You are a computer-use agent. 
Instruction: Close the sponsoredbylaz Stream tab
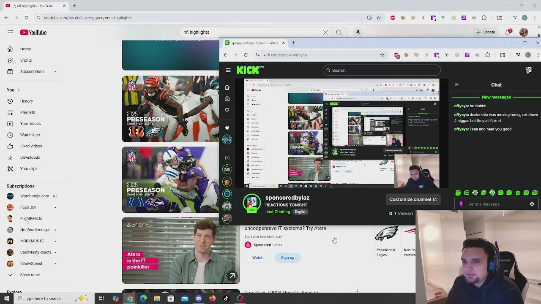click(283, 43)
